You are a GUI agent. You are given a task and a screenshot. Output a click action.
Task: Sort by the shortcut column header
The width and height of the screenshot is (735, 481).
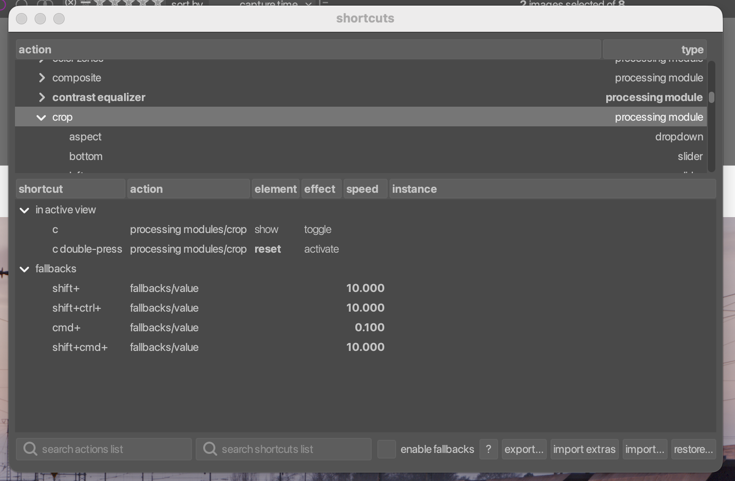(x=70, y=189)
